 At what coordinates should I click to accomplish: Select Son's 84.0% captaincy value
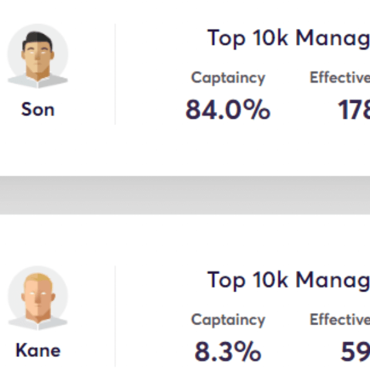tap(228, 110)
